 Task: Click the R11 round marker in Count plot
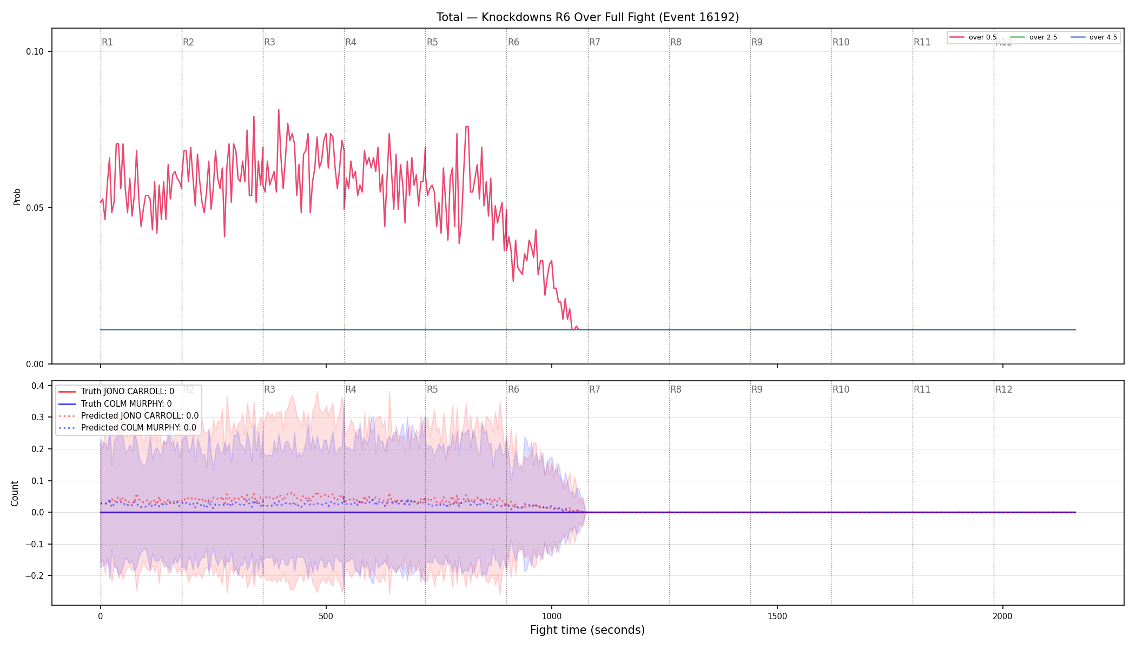click(x=922, y=390)
